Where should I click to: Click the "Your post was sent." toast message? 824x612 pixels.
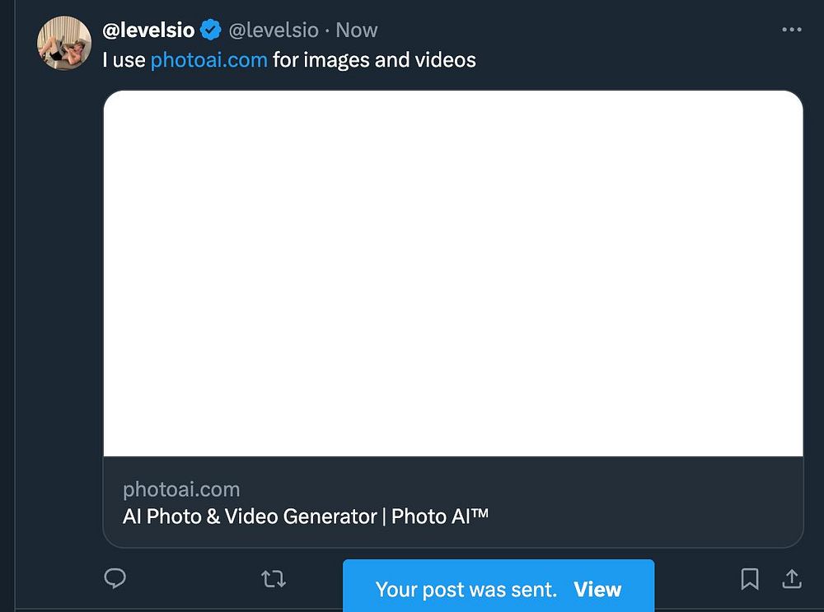pyautogui.click(x=466, y=590)
